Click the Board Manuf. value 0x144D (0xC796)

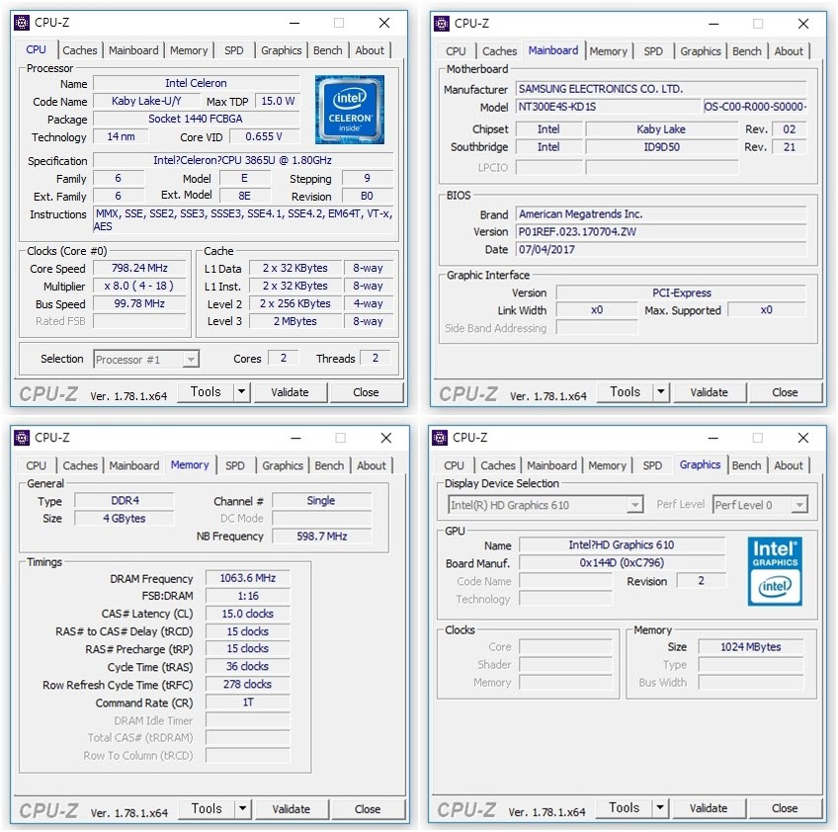click(622, 562)
